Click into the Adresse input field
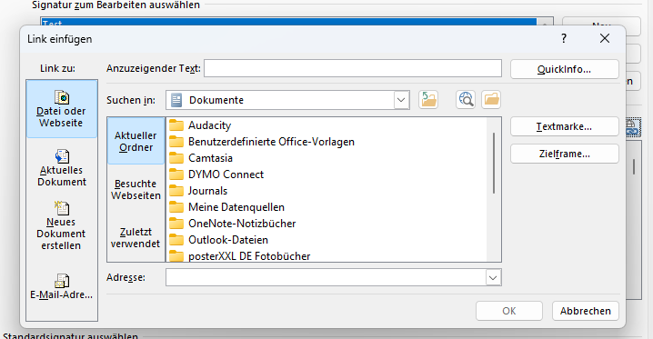The width and height of the screenshot is (653, 339). click(326, 277)
